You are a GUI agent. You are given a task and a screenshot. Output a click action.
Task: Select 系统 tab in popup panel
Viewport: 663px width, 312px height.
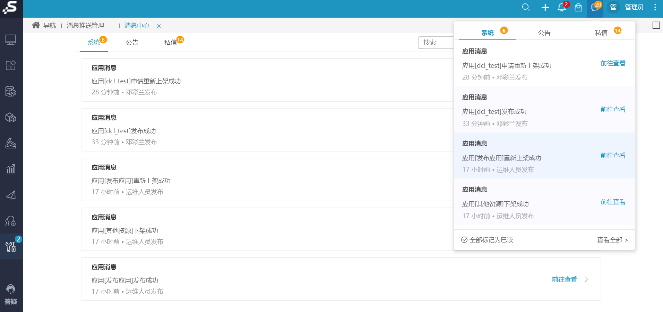(488, 33)
